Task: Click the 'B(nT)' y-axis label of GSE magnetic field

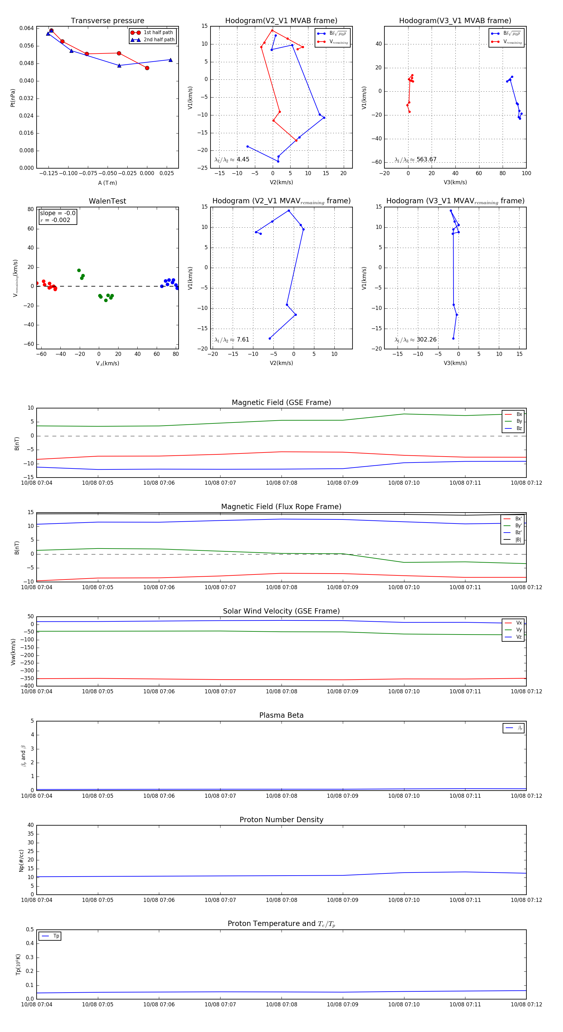Action: (x=17, y=443)
